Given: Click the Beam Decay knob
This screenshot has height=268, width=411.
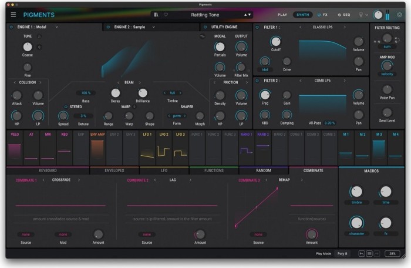Looking at the screenshot, I should (x=115, y=93).
